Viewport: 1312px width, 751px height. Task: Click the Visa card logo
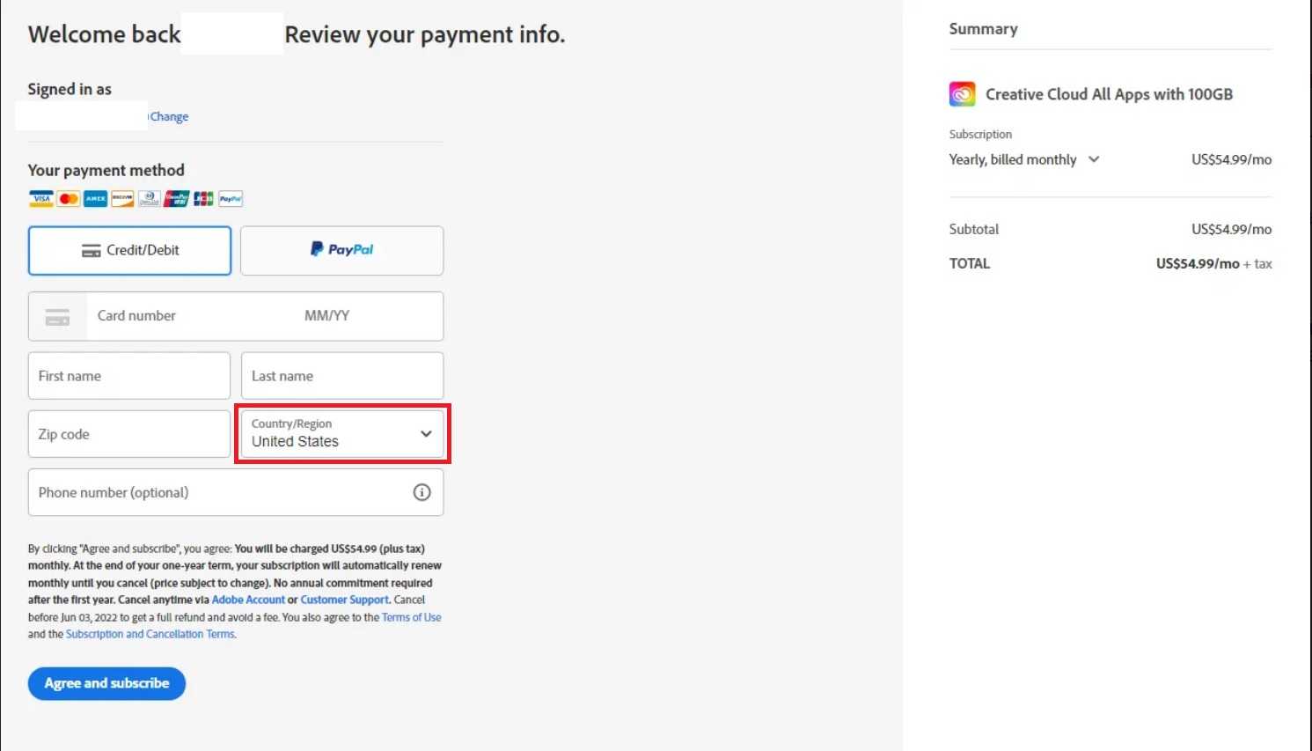40,199
